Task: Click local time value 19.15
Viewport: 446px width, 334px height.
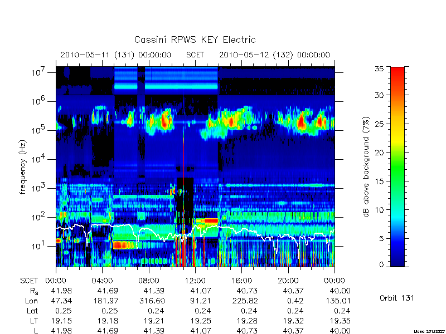Action: (x=61, y=321)
